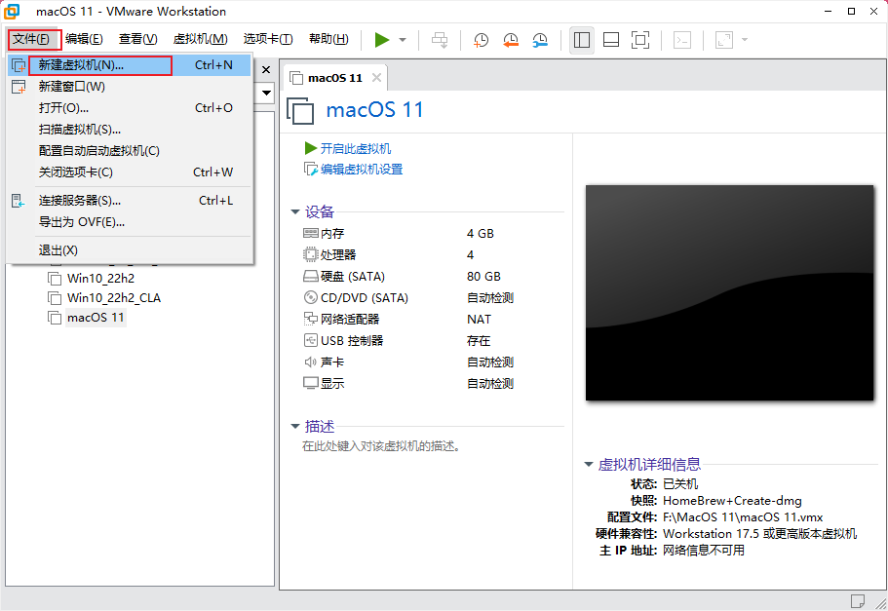Click the console view toolbar icon
This screenshot has width=888, height=611.
click(x=682, y=40)
